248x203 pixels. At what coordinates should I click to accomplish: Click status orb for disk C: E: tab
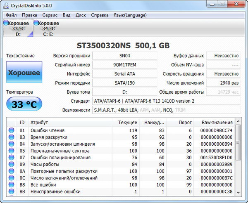pyautogui.click(x=36, y=23)
